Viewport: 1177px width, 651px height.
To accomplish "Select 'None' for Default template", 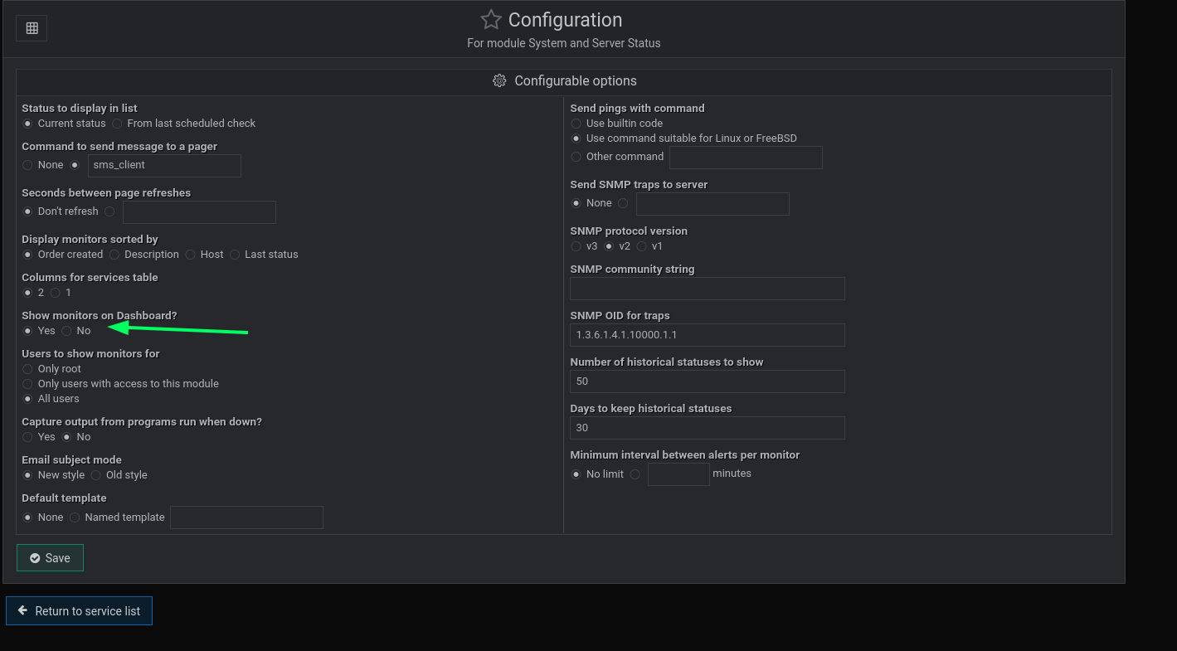I will [27, 517].
